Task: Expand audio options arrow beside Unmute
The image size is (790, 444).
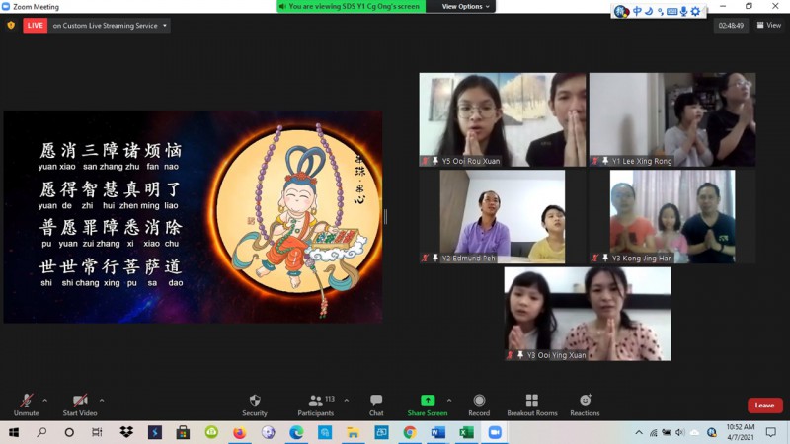Action: coord(44,400)
